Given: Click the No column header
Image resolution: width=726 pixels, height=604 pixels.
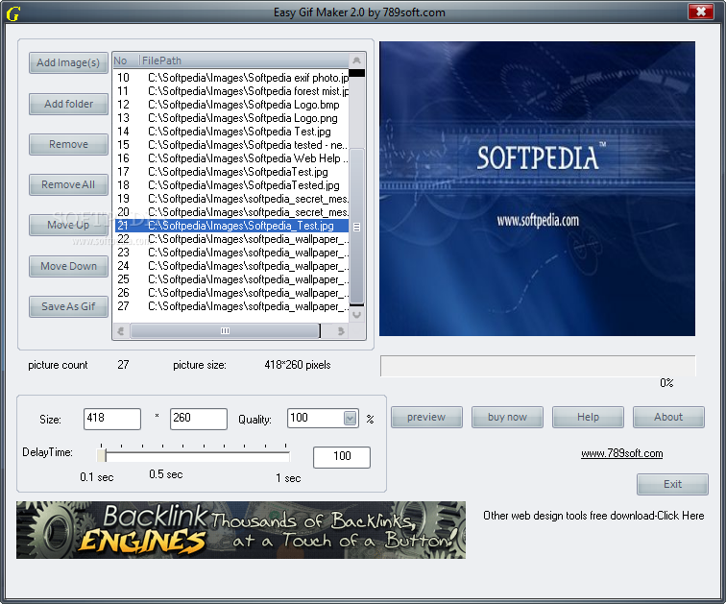Looking at the screenshot, I should (x=126, y=60).
